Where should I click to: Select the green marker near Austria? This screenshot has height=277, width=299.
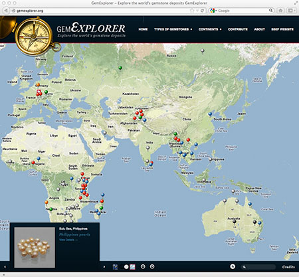[x=46, y=92]
